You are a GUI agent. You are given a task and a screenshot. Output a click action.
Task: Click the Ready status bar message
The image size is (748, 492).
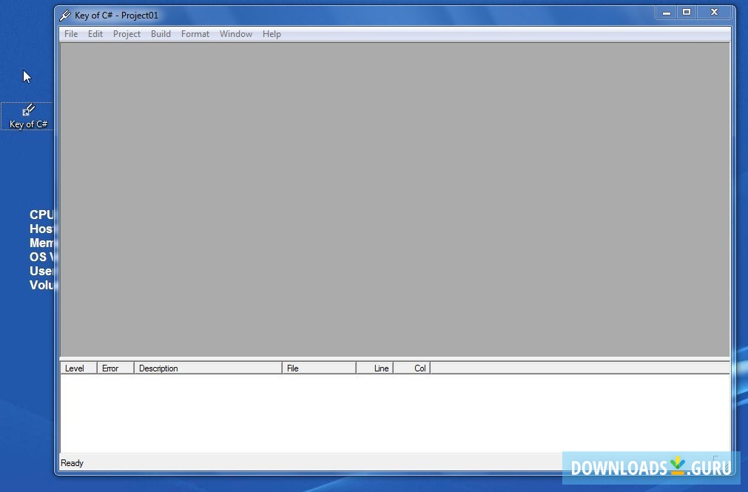click(x=72, y=462)
